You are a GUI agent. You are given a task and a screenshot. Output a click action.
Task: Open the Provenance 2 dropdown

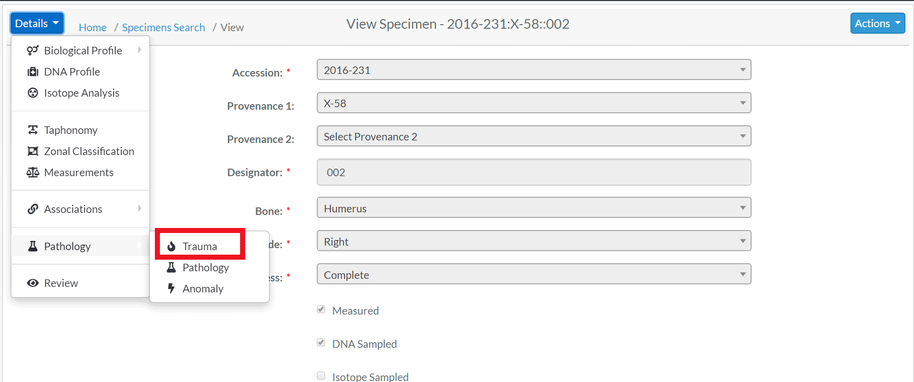tap(534, 136)
